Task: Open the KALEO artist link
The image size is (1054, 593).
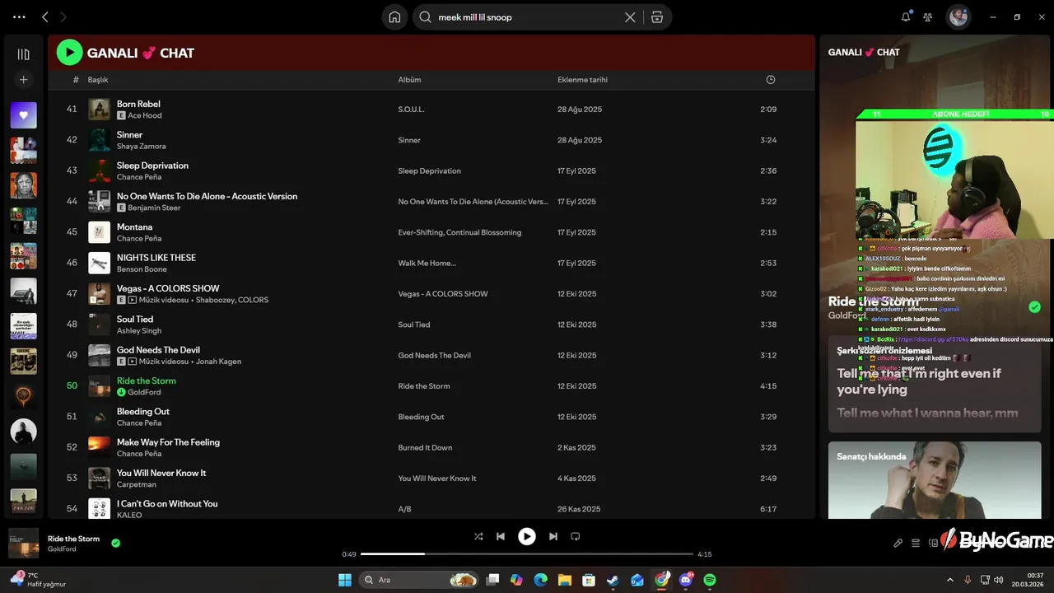Action: click(129, 515)
